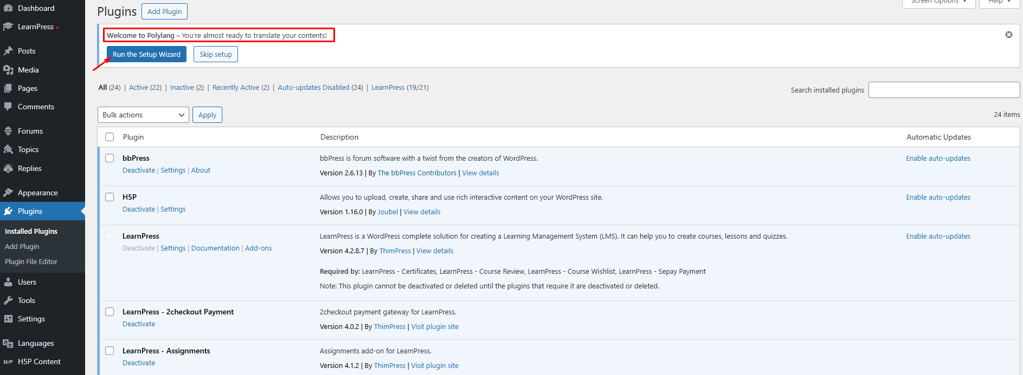Check the select-all plugins checkbox in header
The height and width of the screenshot is (375, 1023).
point(110,137)
